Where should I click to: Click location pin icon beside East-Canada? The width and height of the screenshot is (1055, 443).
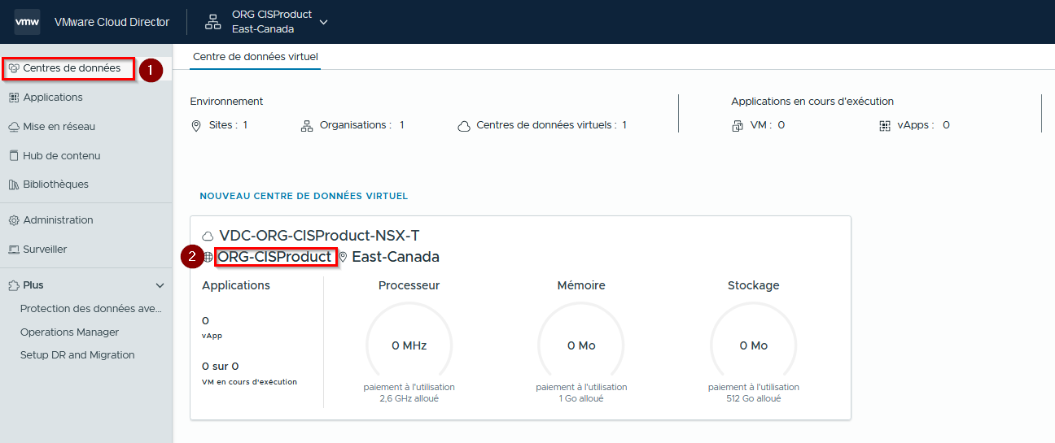(343, 257)
